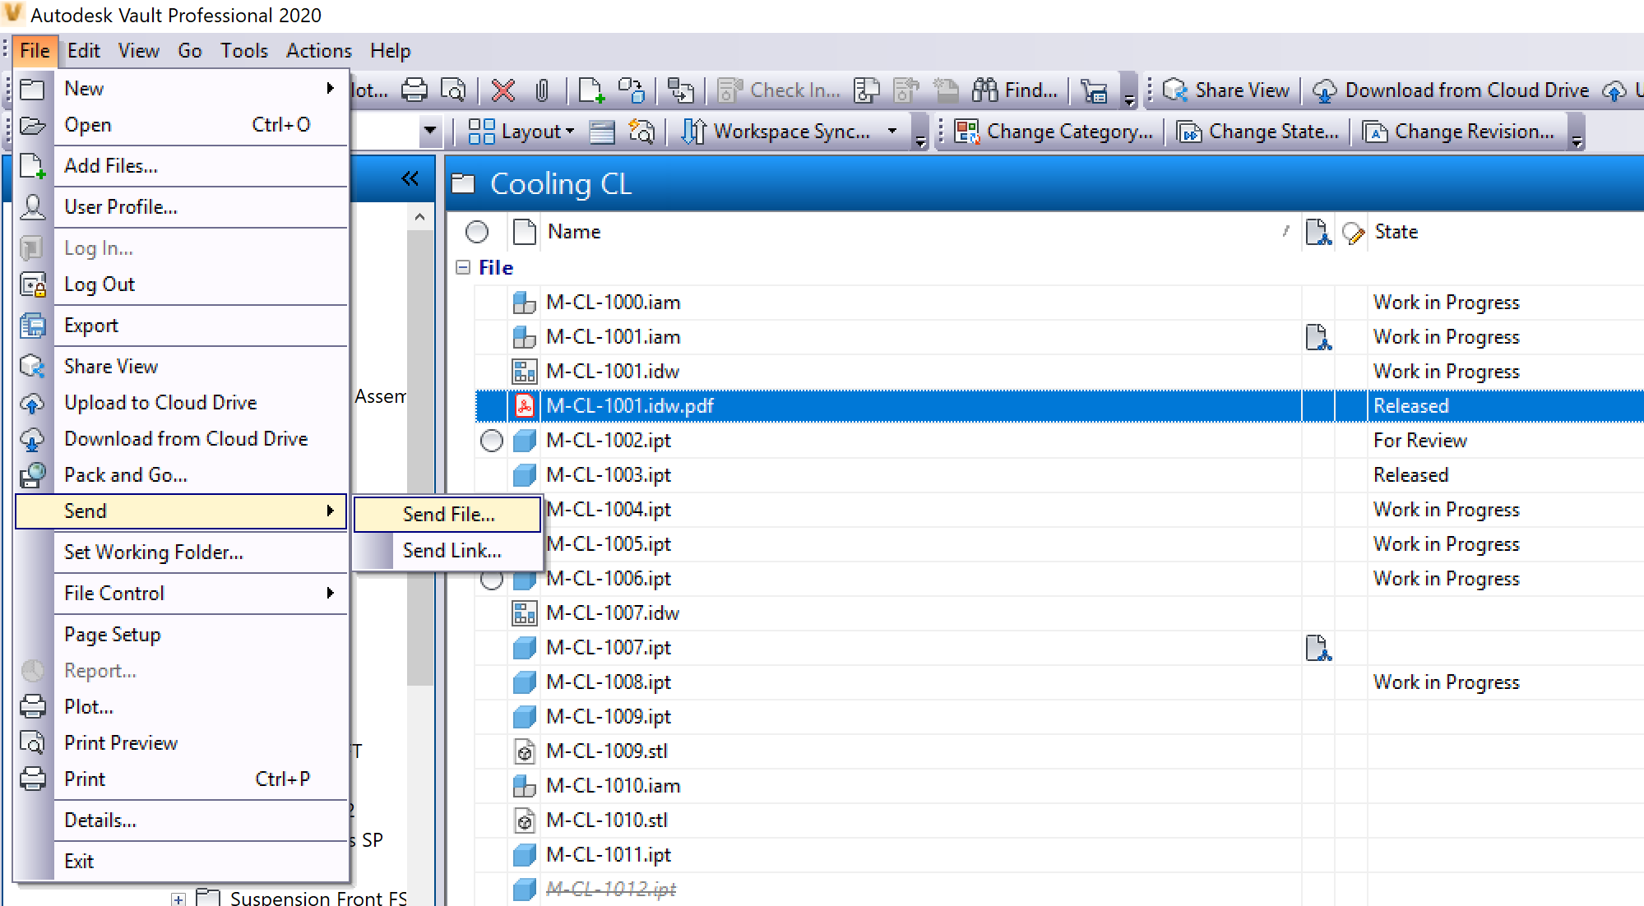Click the PDF icon of M-CL-1001.idw.pdf
Image resolution: width=1644 pixels, height=906 pixels.
click(x=524, y=405)
